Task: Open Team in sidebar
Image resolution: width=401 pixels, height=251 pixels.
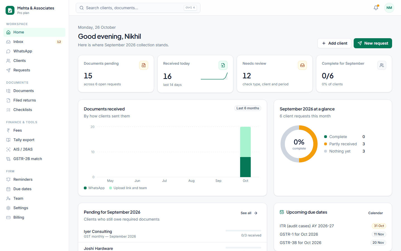Action: point(34,199)
